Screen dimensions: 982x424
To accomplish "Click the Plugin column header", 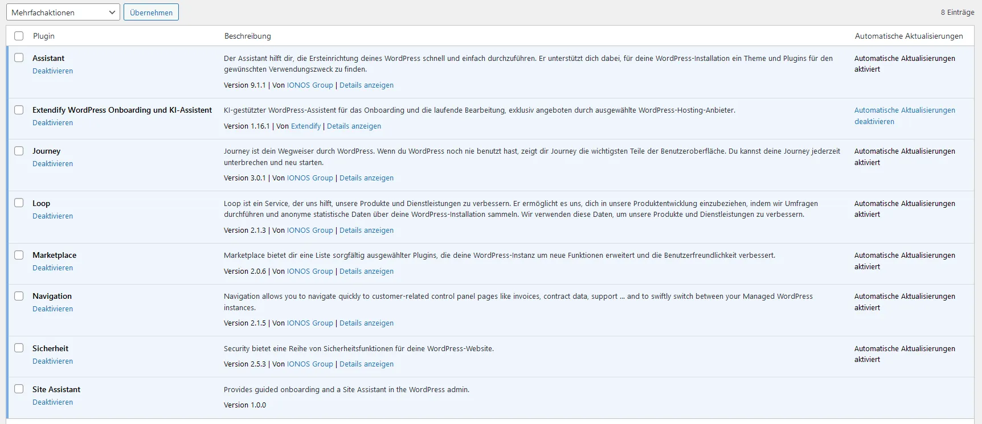I will (44, 36).
